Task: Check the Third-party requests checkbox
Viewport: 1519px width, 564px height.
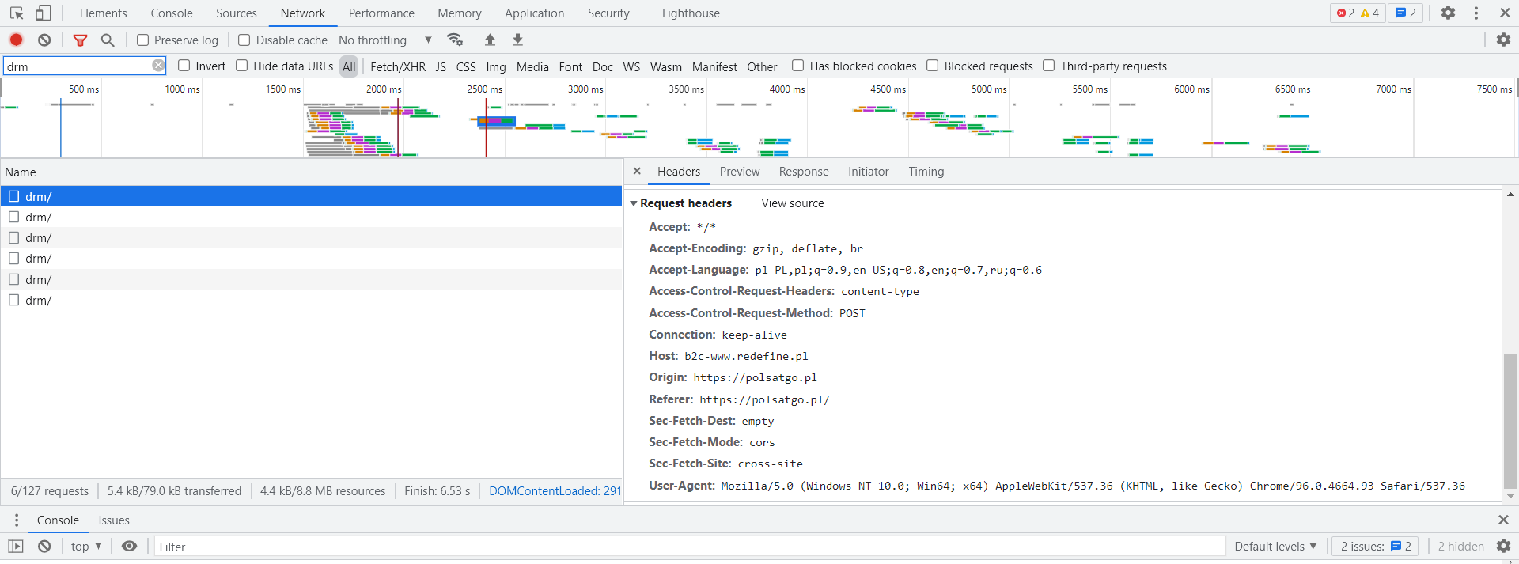Action: 1049,66
